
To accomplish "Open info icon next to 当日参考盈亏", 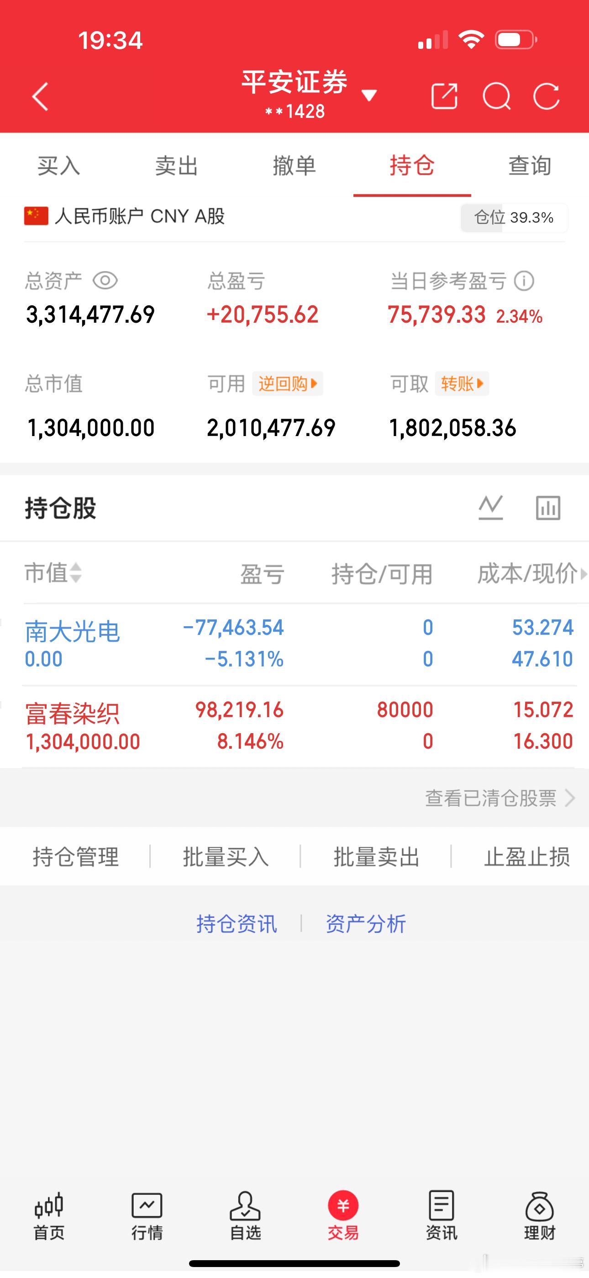I will point(524,281).
